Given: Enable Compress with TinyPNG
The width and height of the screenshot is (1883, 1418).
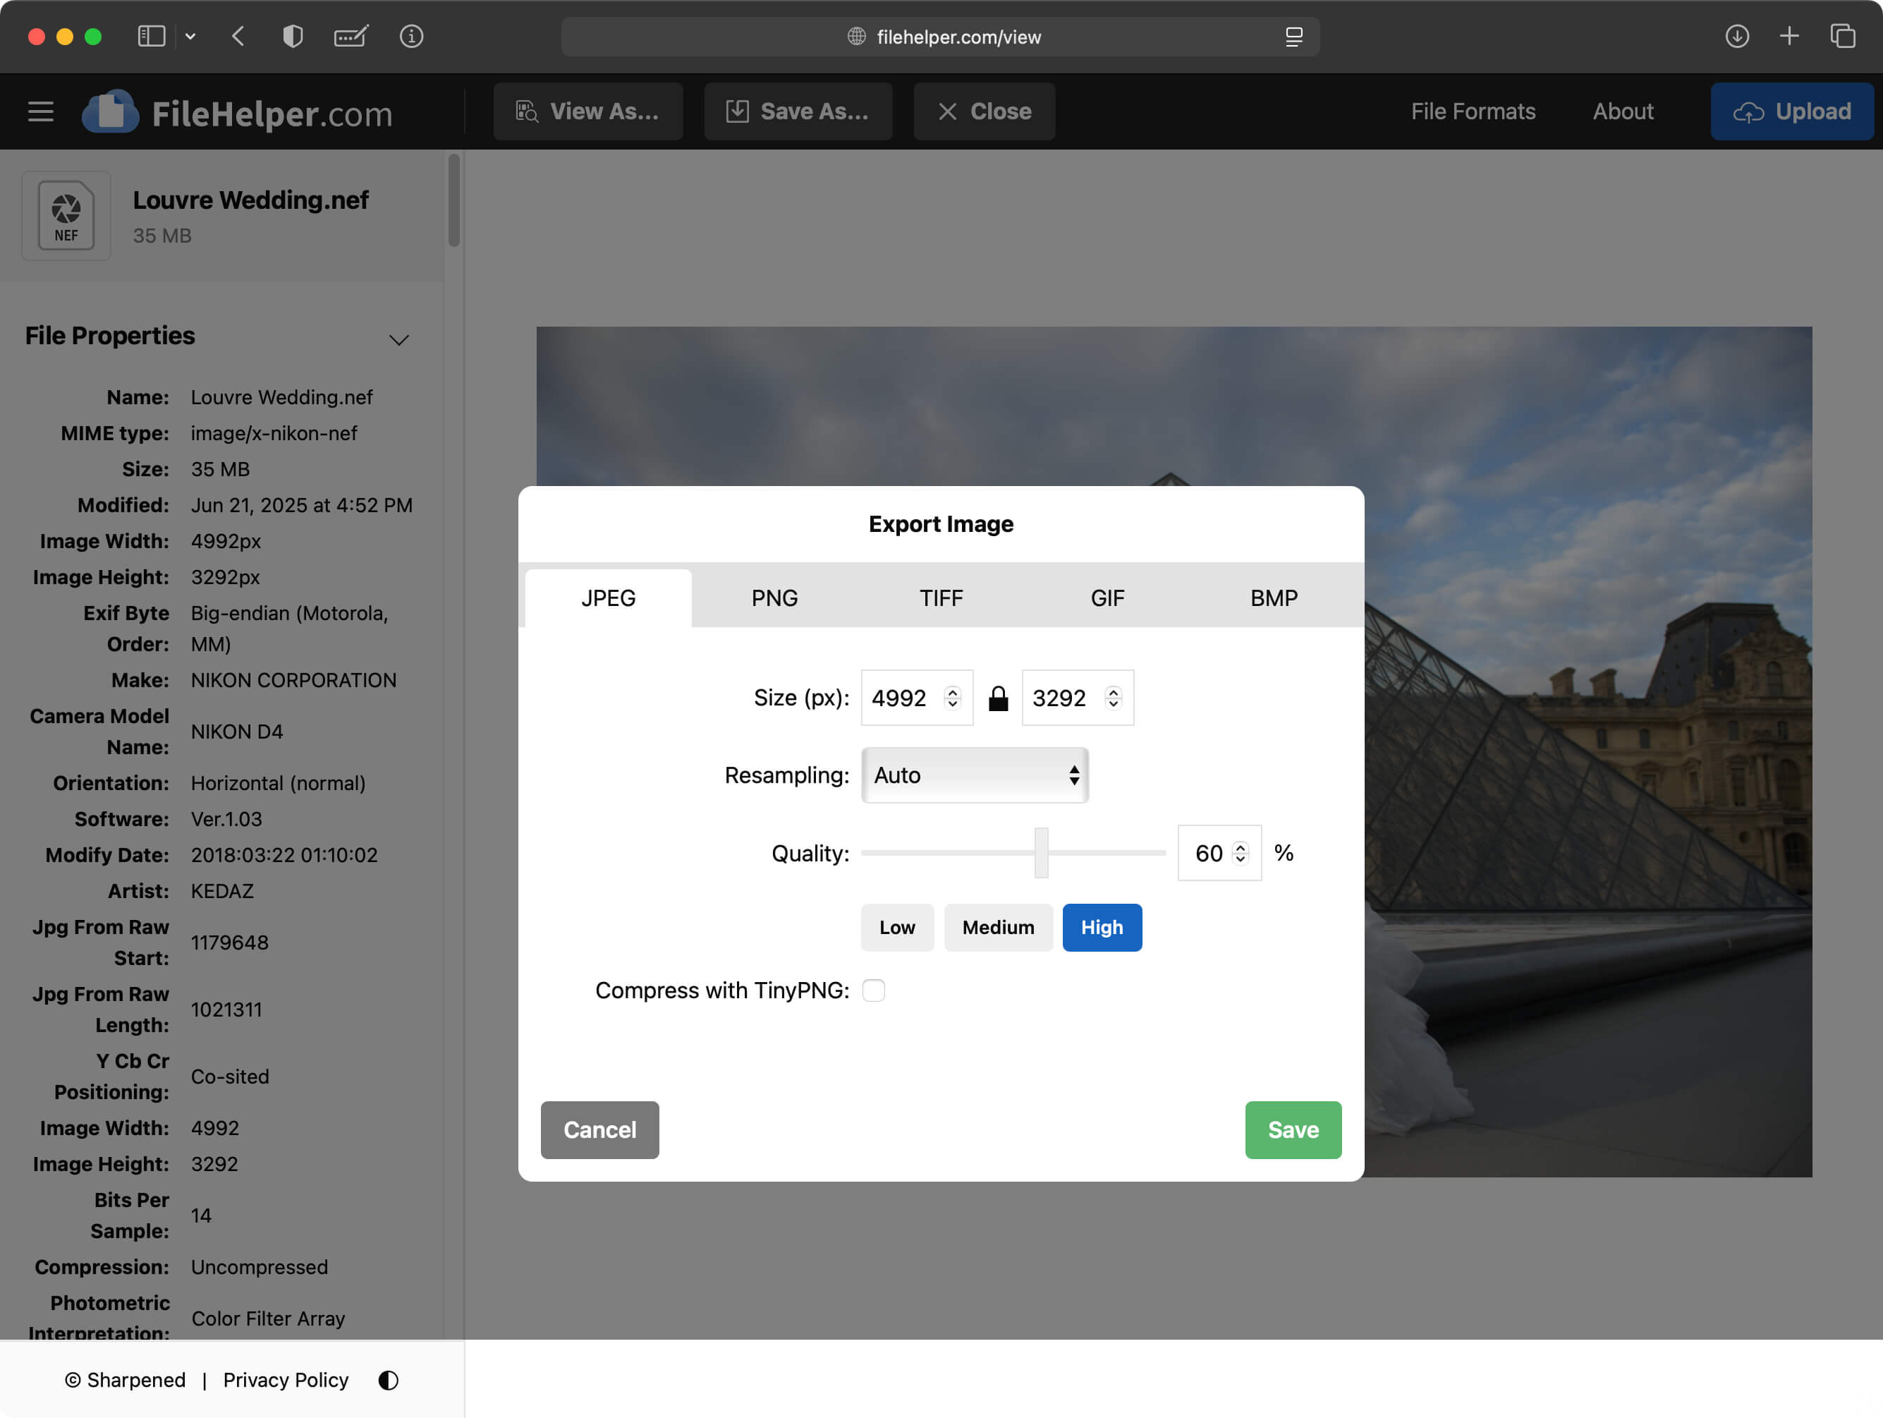Looking at the screenshot, I should pos(873,990).
